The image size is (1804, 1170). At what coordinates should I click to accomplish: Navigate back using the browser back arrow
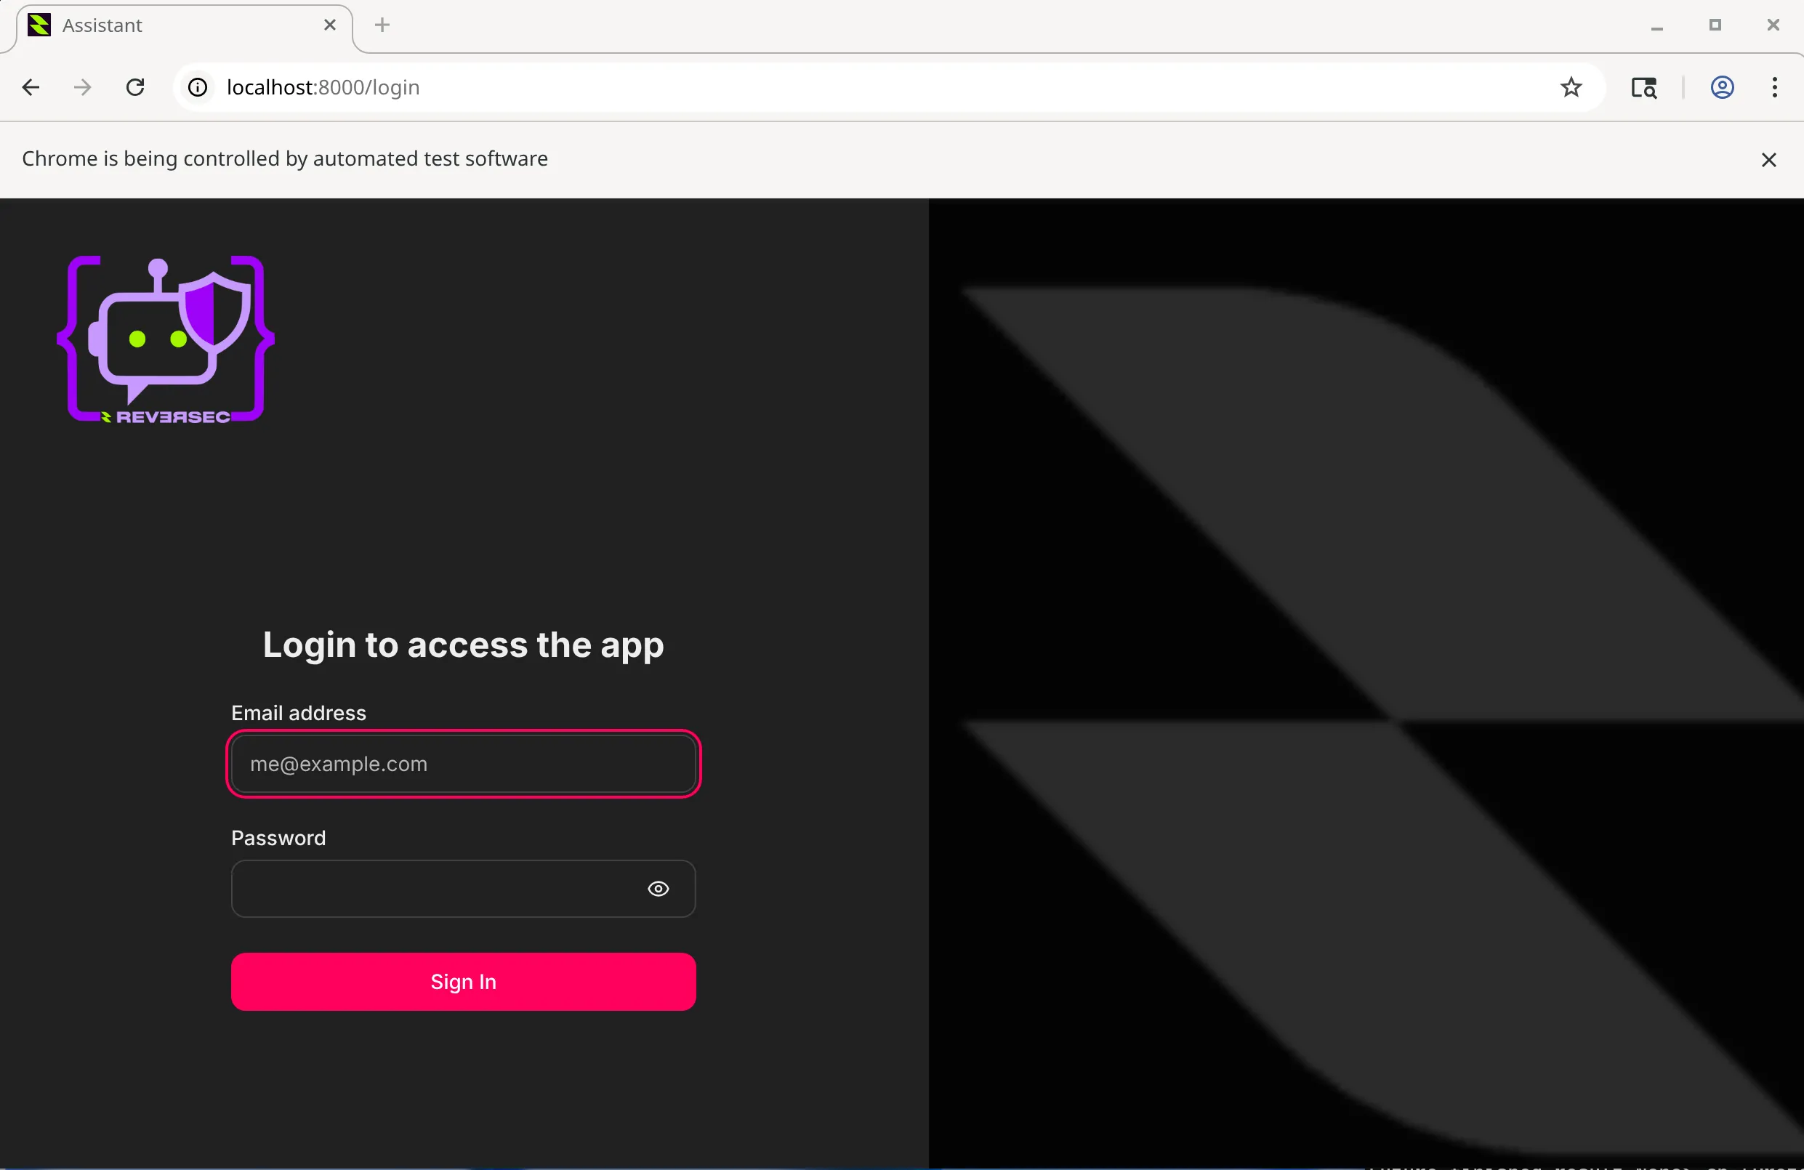point(31,87)
